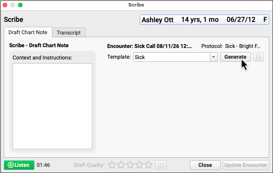Select the Draft Chart Note tab

click(28, 32)
